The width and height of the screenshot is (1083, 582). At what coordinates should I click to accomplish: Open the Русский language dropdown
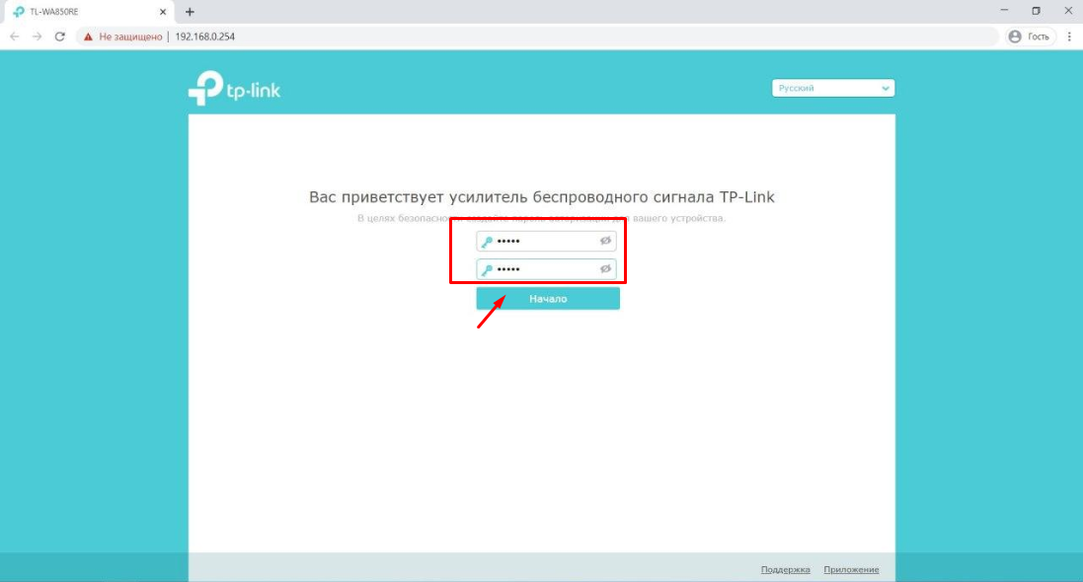click(833, 89)
